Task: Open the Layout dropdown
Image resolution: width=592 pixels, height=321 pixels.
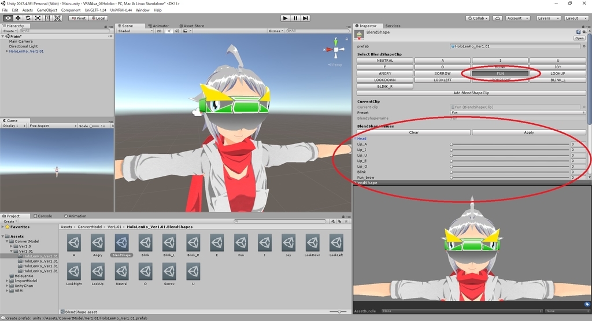Action: click(575, 18)
